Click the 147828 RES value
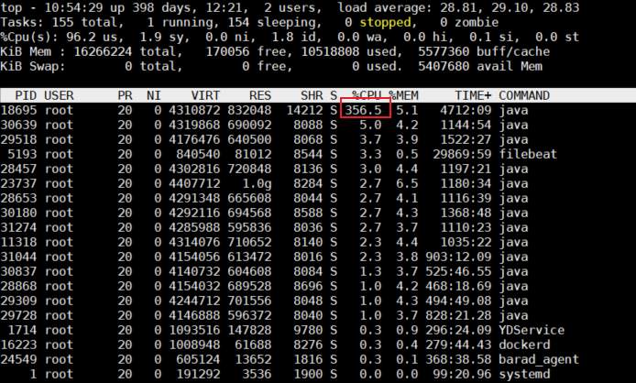The height and width of the screenshot is (383, 636). pos(249,330)
